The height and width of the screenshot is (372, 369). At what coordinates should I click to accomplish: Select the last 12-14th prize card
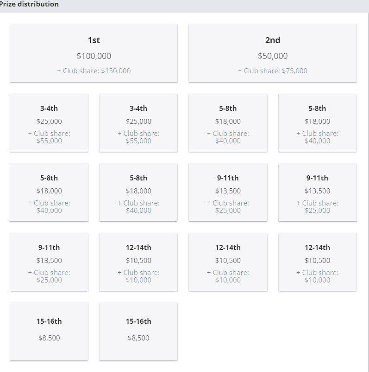[x=317, y=261]
